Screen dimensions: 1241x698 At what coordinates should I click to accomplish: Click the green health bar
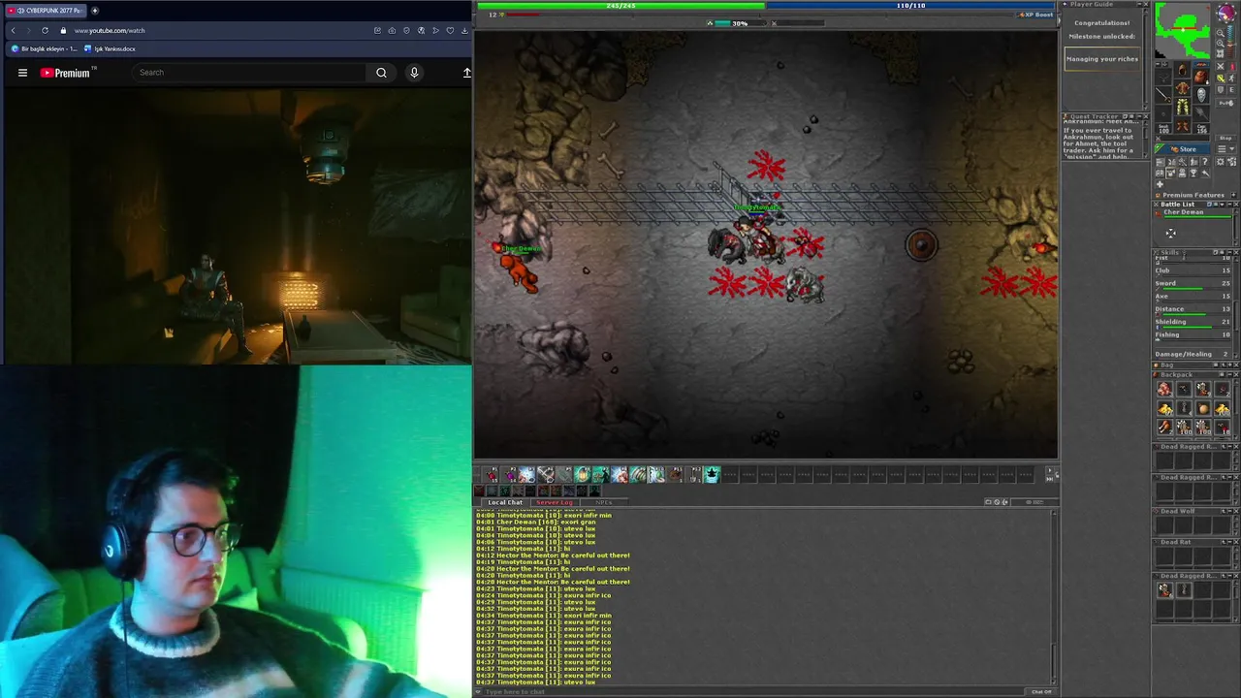(621, 6)
